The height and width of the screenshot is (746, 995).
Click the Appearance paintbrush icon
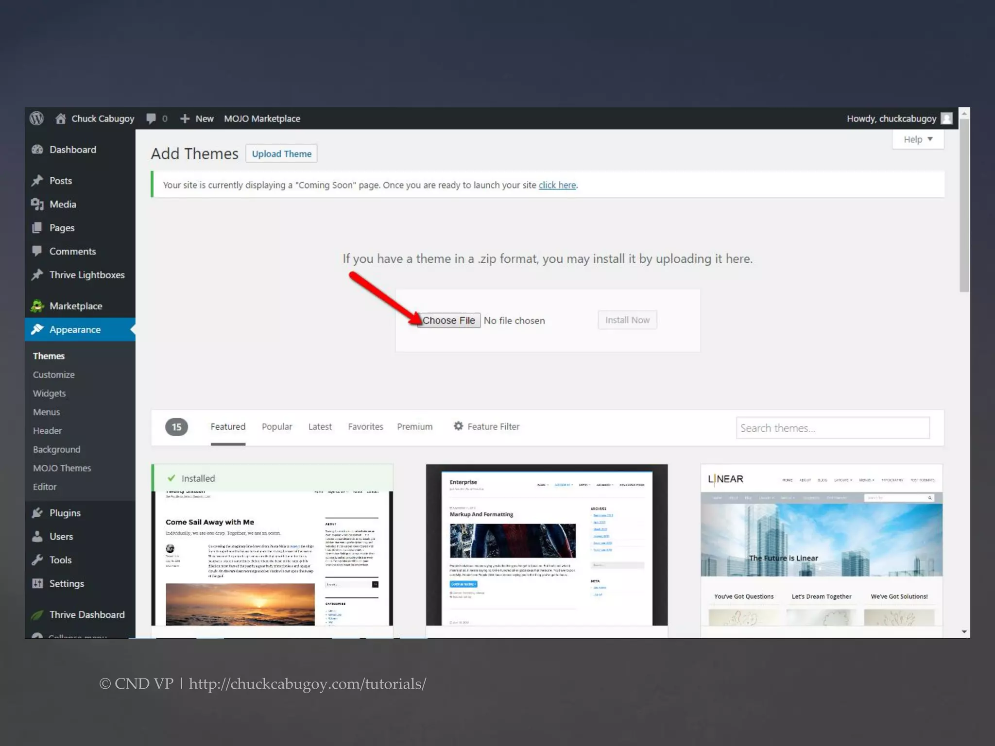pos(37,329)
